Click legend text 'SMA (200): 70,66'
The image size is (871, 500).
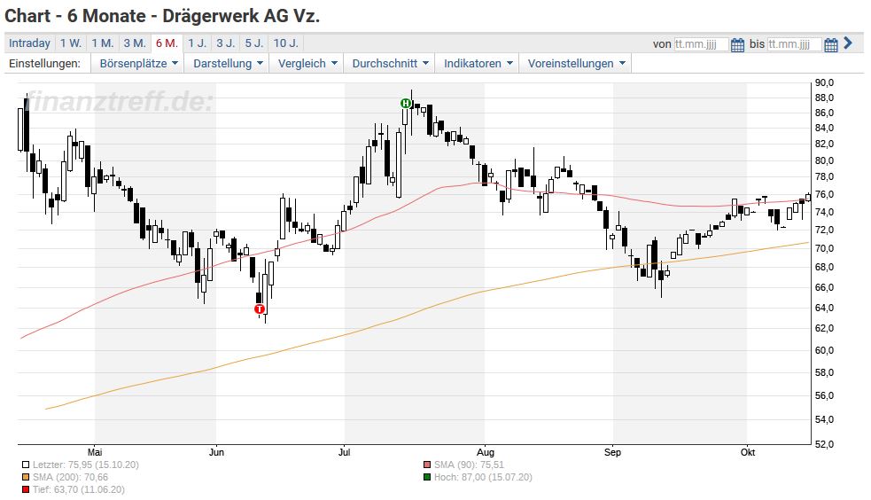point(70,478)
